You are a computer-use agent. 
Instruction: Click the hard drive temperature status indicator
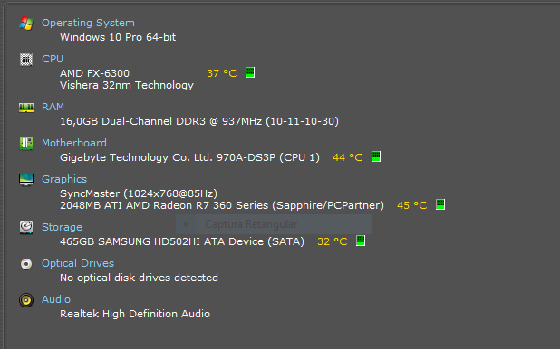(x=361, y=241)
